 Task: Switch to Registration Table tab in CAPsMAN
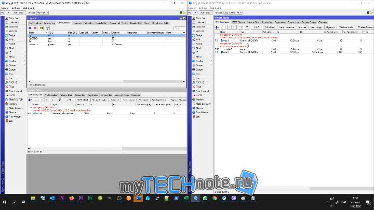(x=161, y=23)
